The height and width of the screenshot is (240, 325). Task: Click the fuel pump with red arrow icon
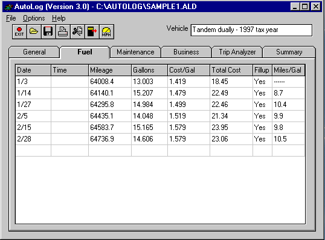tap(92, 31)
